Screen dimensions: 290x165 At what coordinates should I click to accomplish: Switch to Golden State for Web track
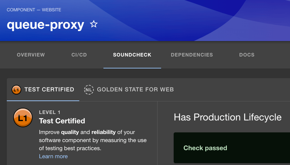129,90
